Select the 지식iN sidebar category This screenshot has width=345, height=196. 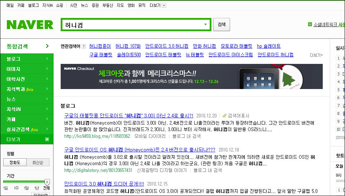point(27,109)
